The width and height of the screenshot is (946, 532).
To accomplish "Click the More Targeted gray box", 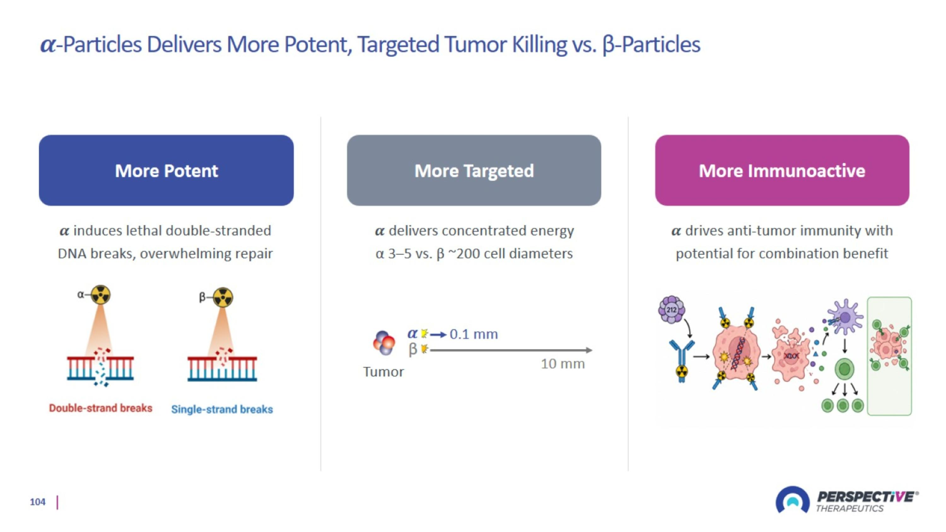I will pyautogui.click(x=474, y=170).
